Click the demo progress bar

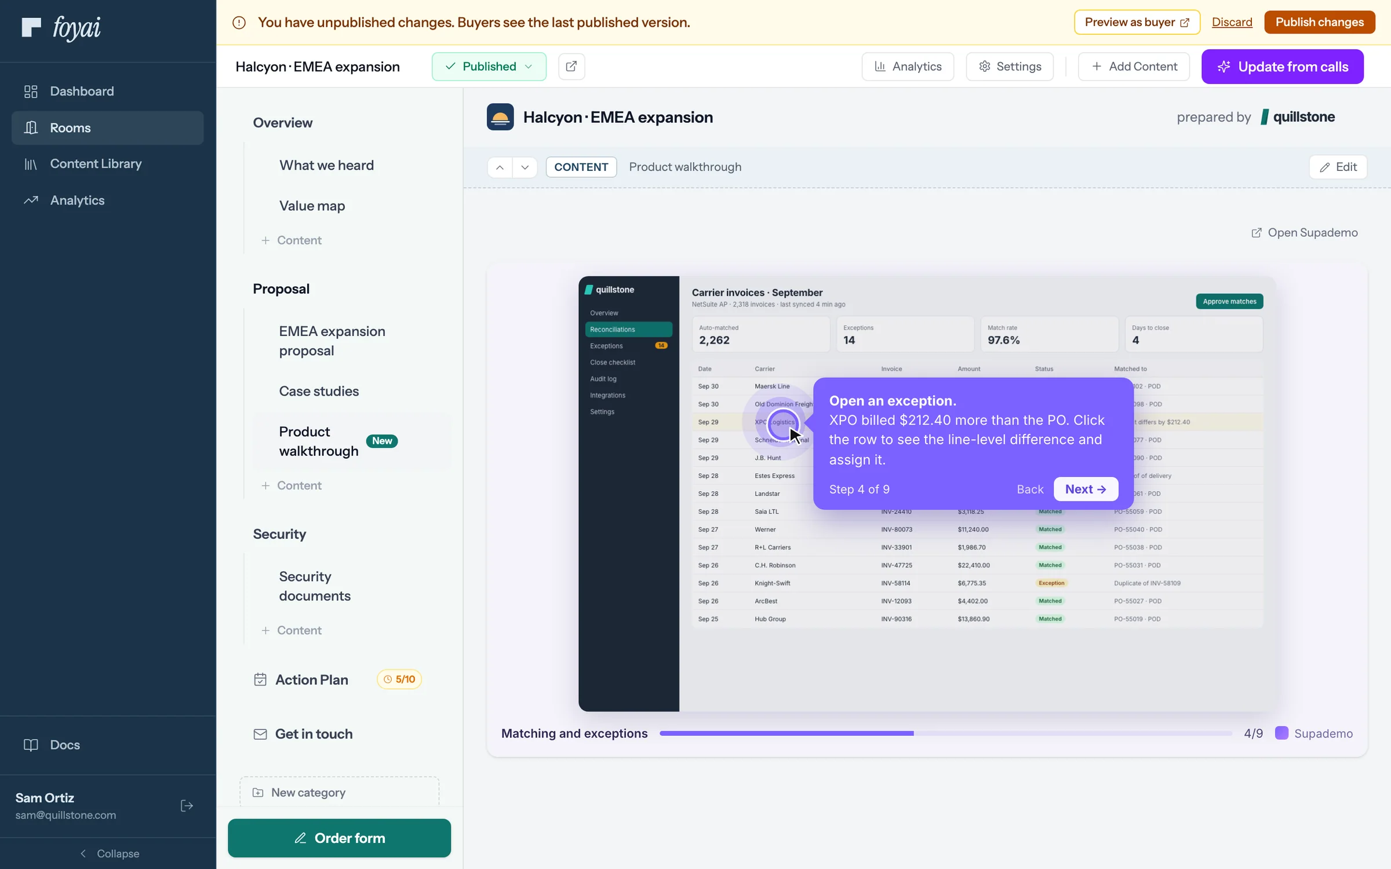[945, 733]
